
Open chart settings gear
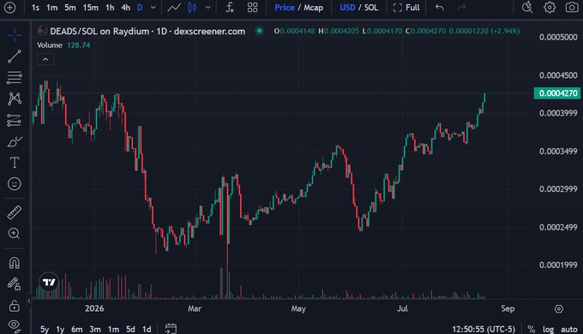550,7
